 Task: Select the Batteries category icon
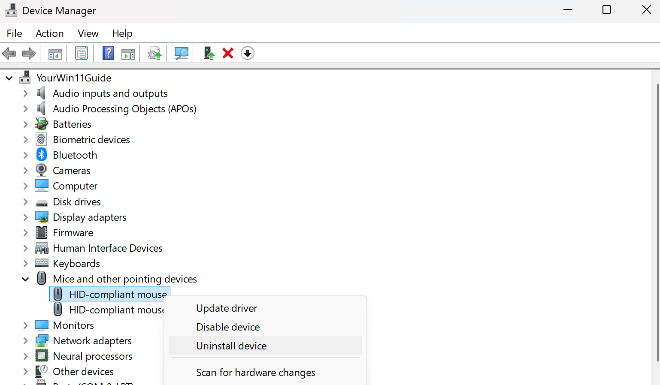click(x=42, y=124)
